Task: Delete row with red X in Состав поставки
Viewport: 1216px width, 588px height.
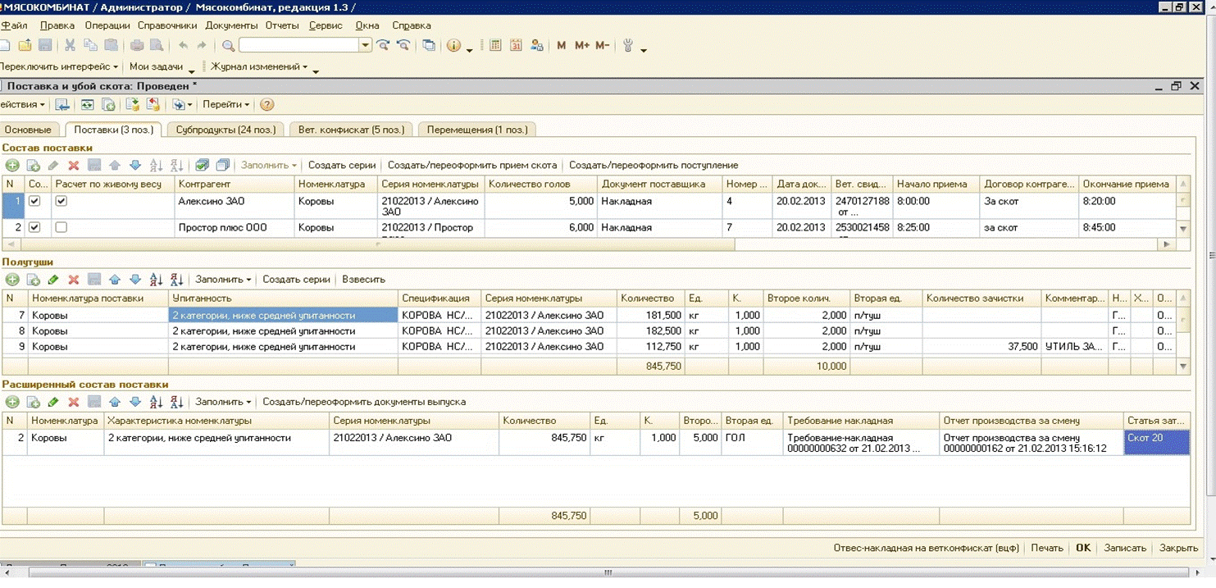Action: pyautogui.click(x=74, y=166)
